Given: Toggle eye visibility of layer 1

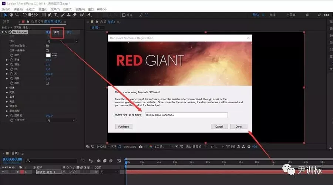Looking at the screenshot, I should coord(3,172).
